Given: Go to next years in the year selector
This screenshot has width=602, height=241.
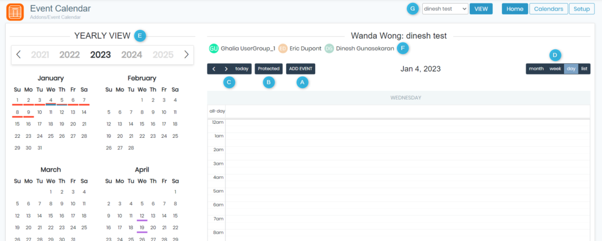Looking at the screenshot, I should tap(186, 55).
